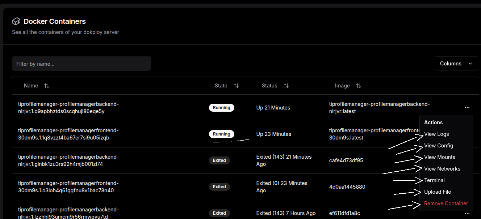Click the 'Up 21 Minutes' status
Viewport: 481px width, 219px height.
273,108
